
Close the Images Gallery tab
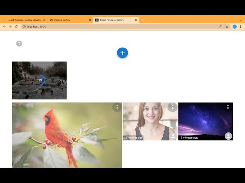pos(90,20)
